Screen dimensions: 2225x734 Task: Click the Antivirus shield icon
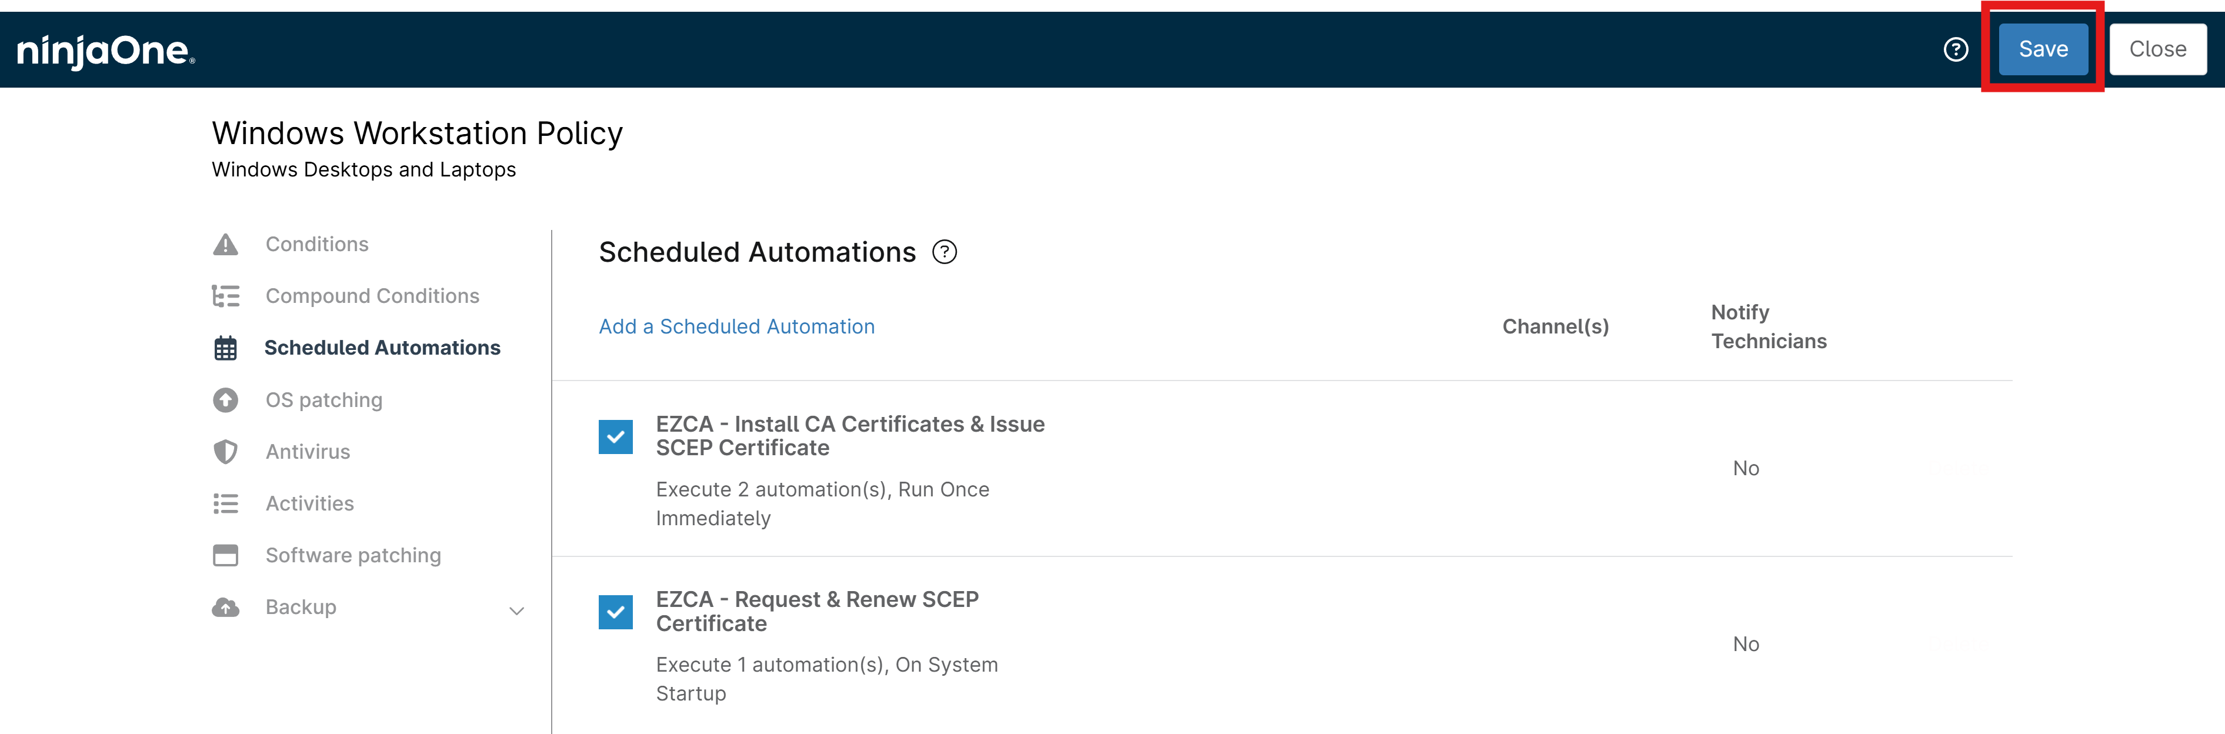click(225, 452)
